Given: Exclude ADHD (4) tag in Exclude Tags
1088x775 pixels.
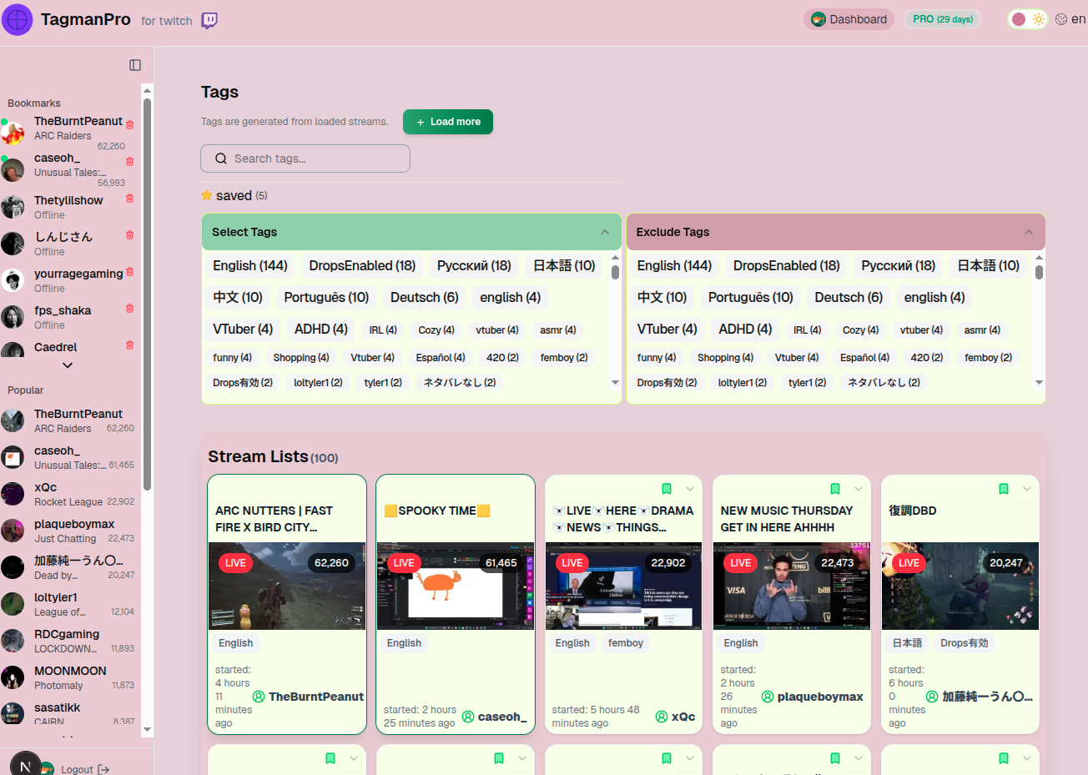Looking at the screenshot, I should click(745, 329).
